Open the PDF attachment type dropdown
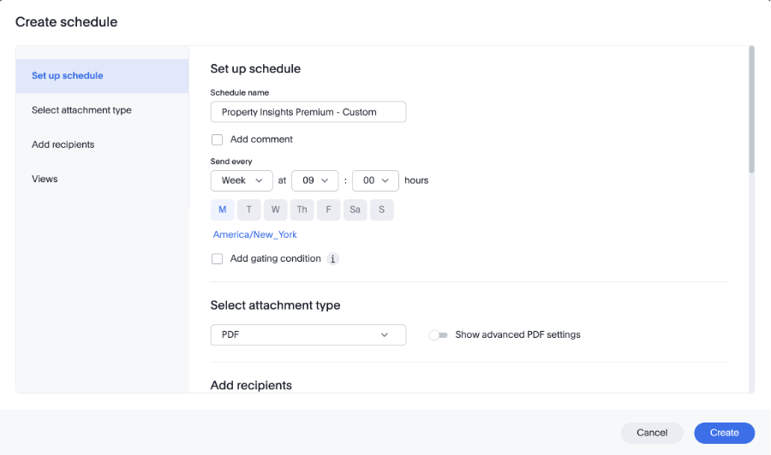Viewport: 771px width, 455px height. click(x=308, y=335)
